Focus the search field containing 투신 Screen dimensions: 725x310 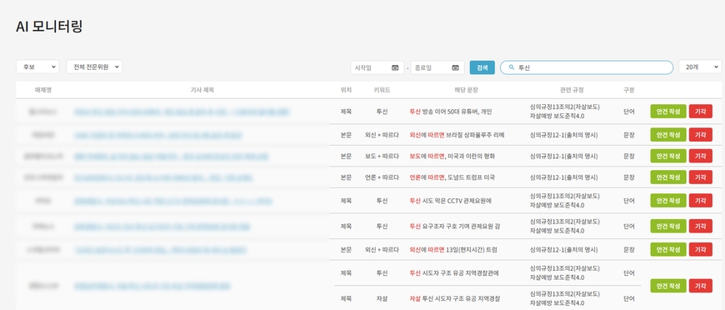click(587, 67)
